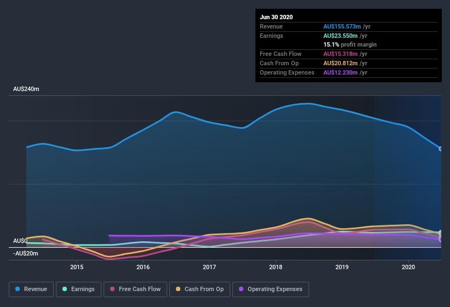Toggle the Operating Expenses legend series

[271, 289]
